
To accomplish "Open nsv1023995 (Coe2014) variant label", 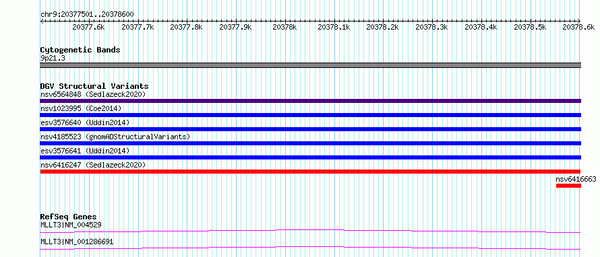I will click(81, 108).
